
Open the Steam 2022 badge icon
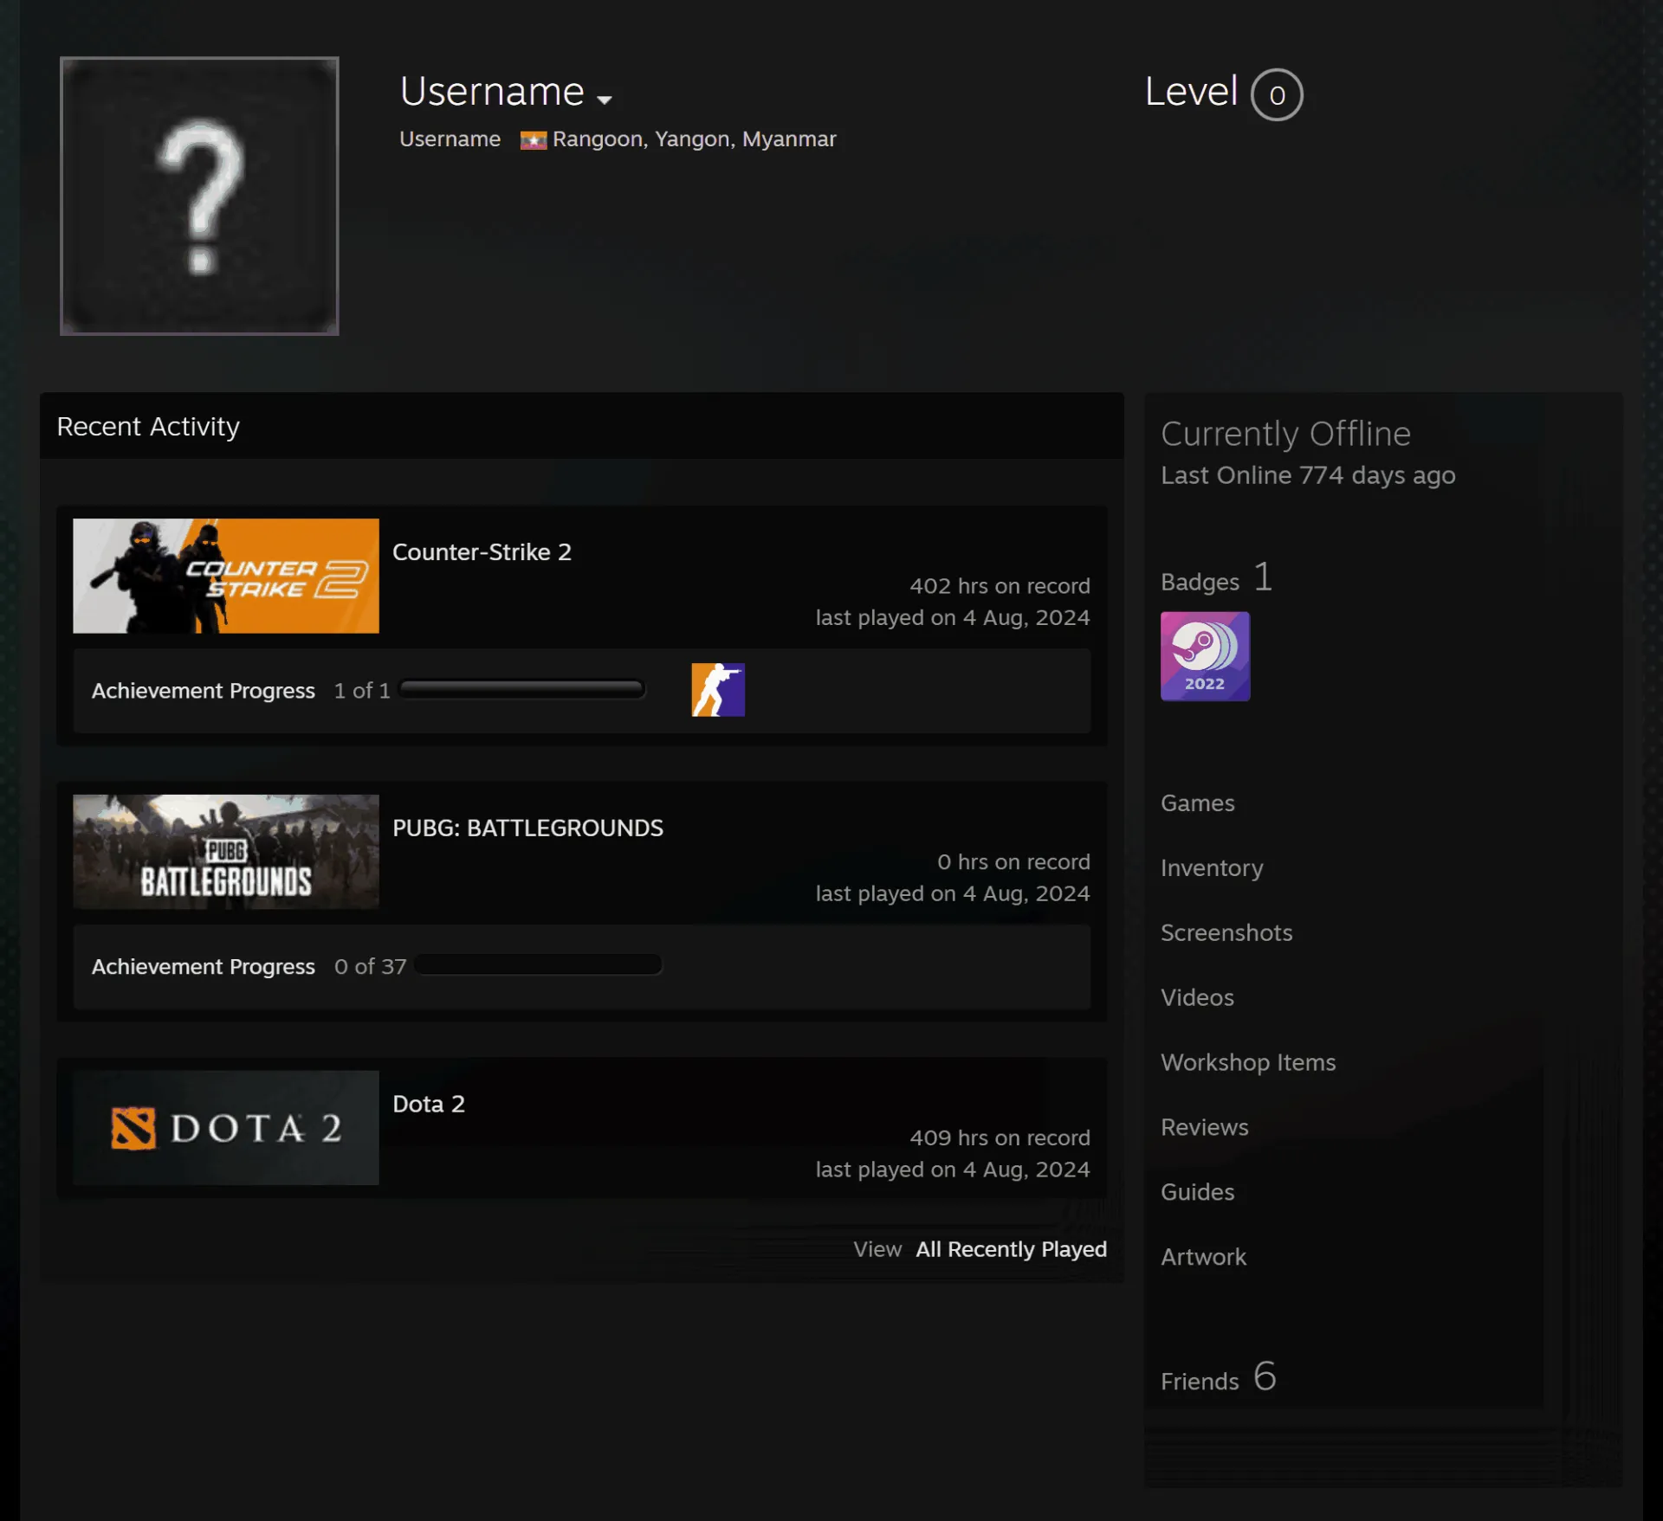click(x=1205, y=656)
